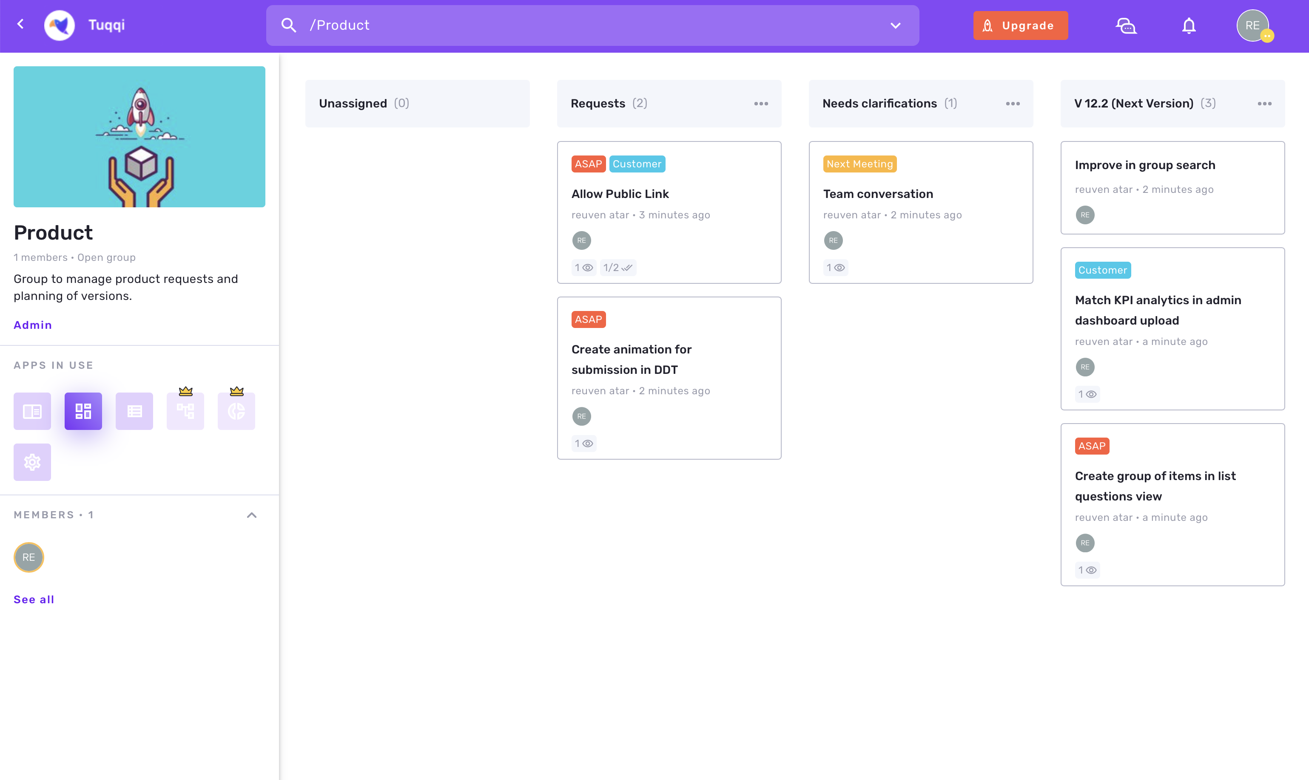Screen dimensions: 1309x780
Task: Click the ASAP tag on Create group card
Action: (1092, 446)
